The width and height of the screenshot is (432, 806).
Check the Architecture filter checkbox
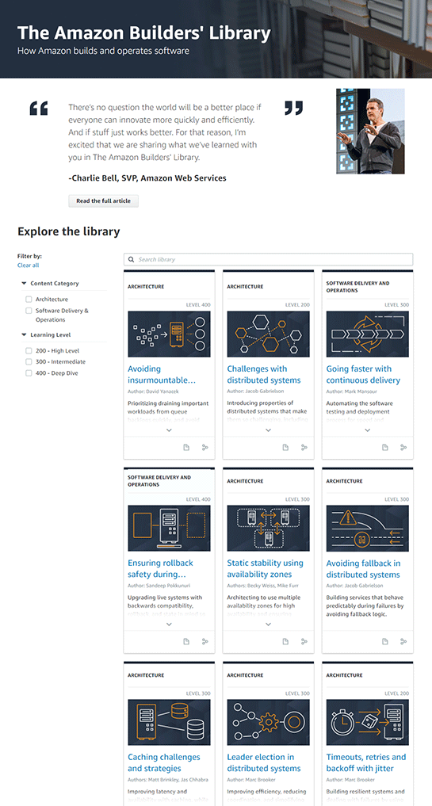coord(29,299)
